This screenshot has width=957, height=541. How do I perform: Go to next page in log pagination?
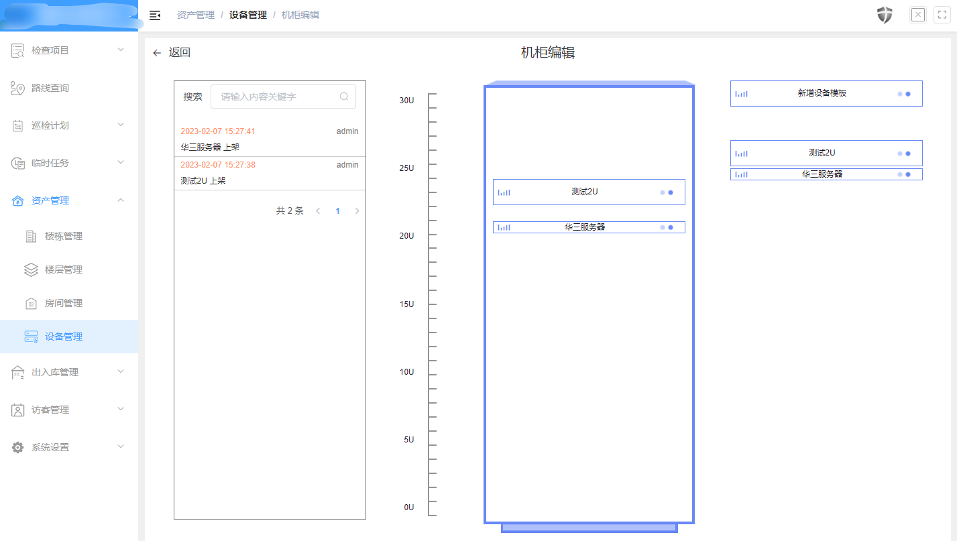click(357, 211)
